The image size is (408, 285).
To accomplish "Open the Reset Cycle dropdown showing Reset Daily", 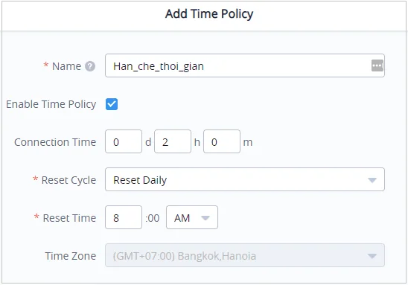I will [245, 179].
